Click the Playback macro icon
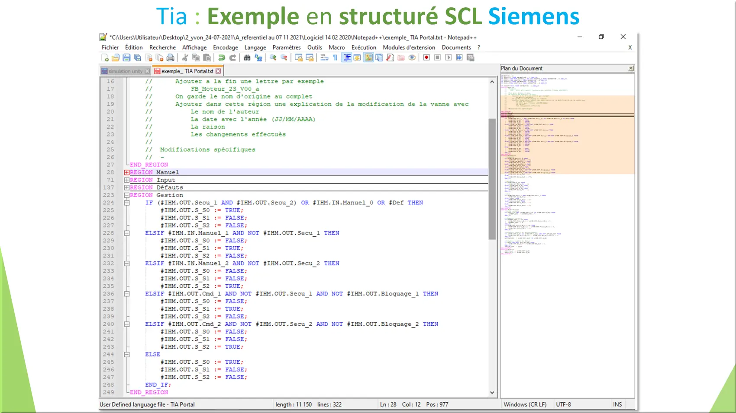The height and width of the screenshot is (413, 736). 449,57
